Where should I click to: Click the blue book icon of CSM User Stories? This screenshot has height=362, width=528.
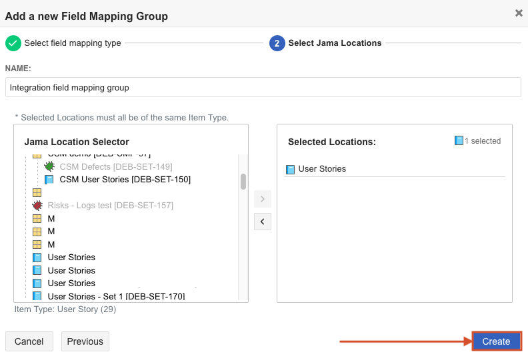(49, 180)
